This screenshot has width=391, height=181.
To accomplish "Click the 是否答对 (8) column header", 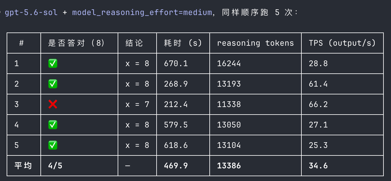I will 77,43.
